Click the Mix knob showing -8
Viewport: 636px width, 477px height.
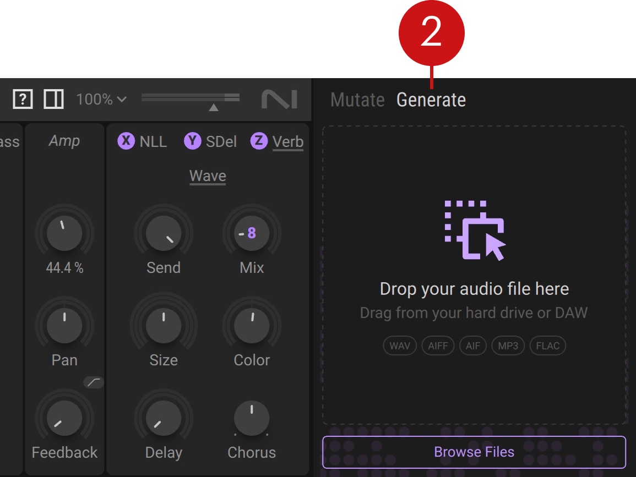(x=252, y=233)
